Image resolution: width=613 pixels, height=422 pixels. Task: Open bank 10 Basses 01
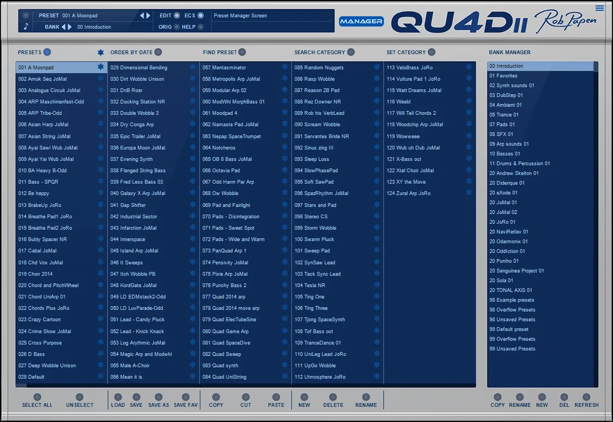pos(540,154)
